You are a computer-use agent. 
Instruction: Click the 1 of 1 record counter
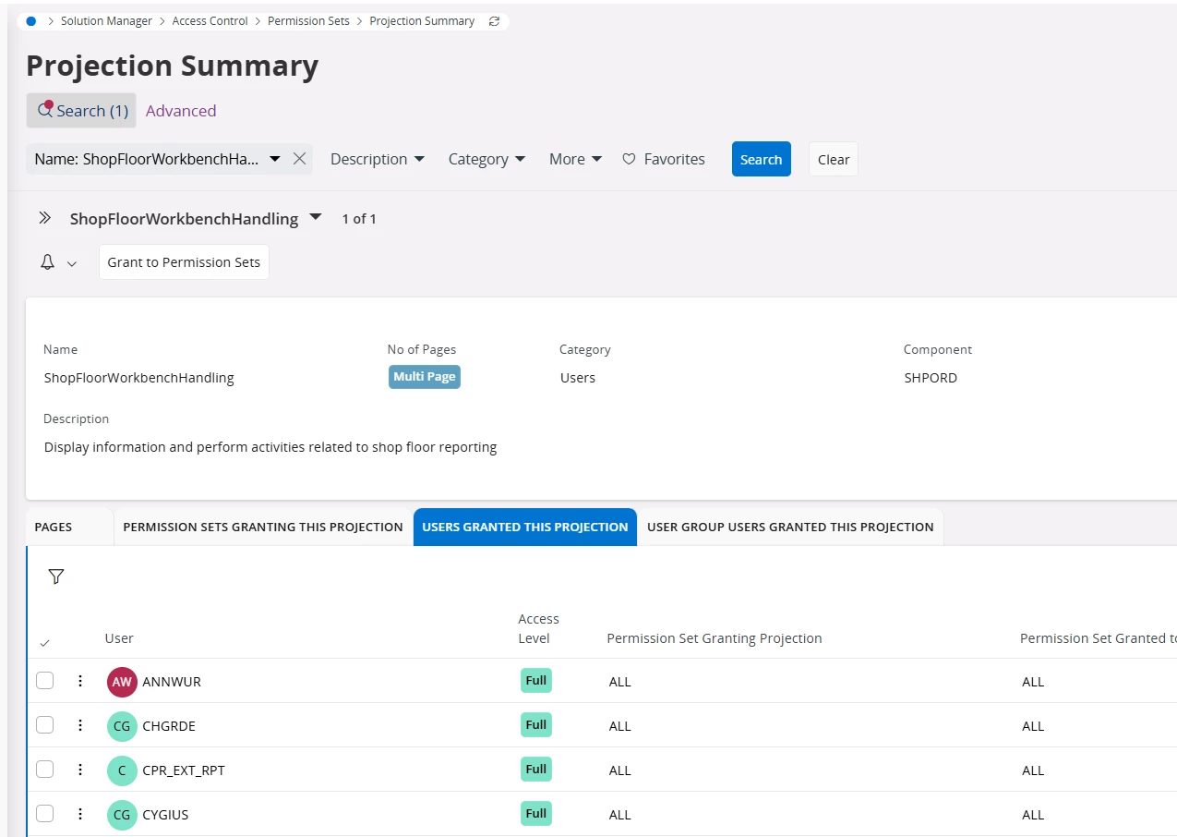pos(359,219)
